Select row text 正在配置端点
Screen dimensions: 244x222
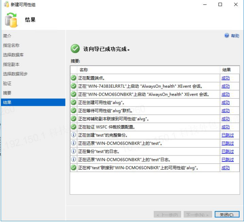coord(91,78)
